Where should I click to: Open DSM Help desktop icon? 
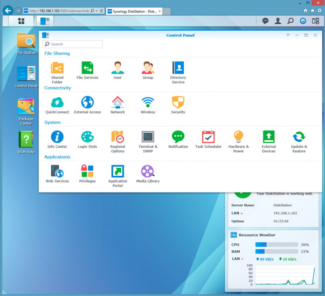pyautogui.click(x=26, y=143)
